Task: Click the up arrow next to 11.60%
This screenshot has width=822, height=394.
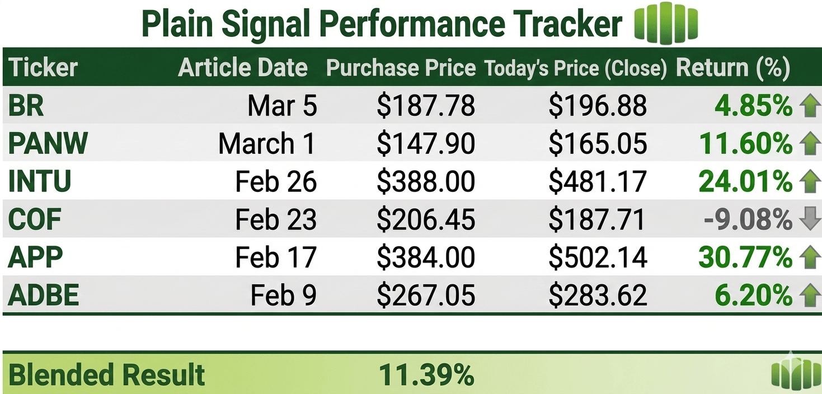Action: click(809, 144)
